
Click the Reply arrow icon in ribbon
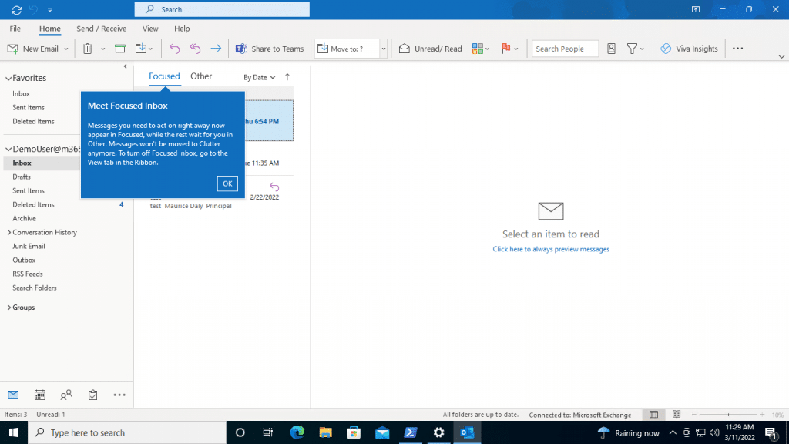pyautogui.click(x=174, y=49)
